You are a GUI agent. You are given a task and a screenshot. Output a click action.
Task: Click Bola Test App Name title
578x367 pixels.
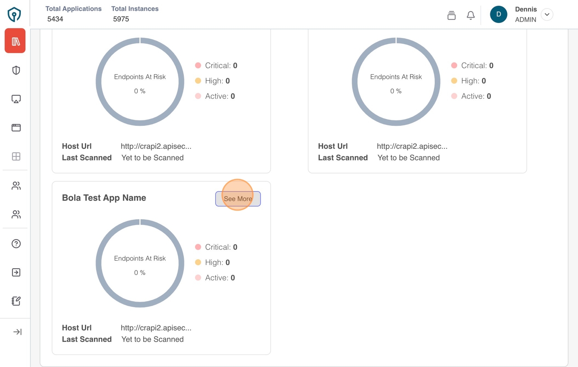pos(104,198)
